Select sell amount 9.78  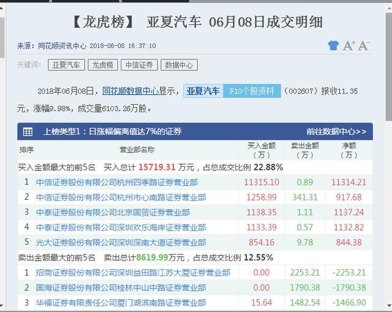tap(305, 243)
